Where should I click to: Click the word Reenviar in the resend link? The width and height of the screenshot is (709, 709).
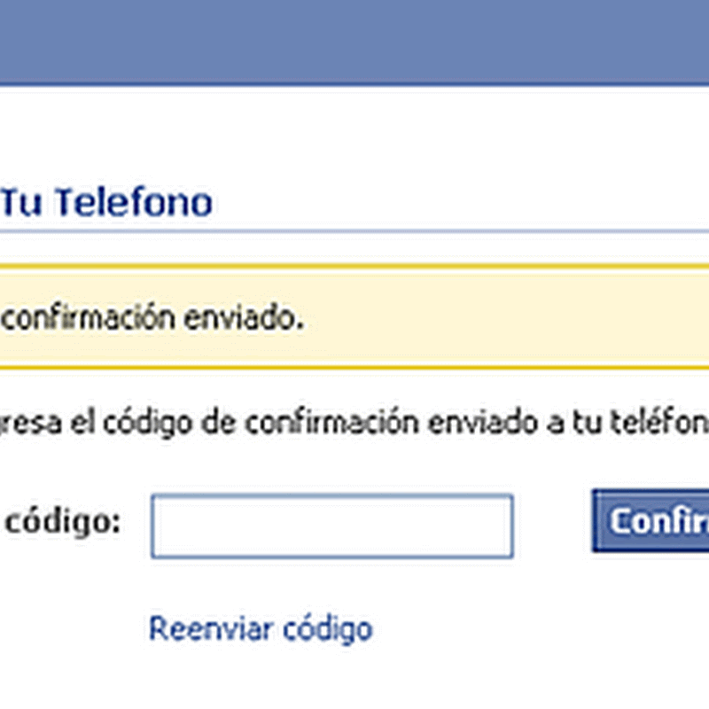(x=209, y=629)
